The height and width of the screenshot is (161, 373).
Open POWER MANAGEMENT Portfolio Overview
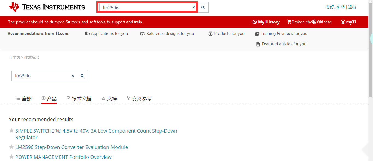[63, 157]
